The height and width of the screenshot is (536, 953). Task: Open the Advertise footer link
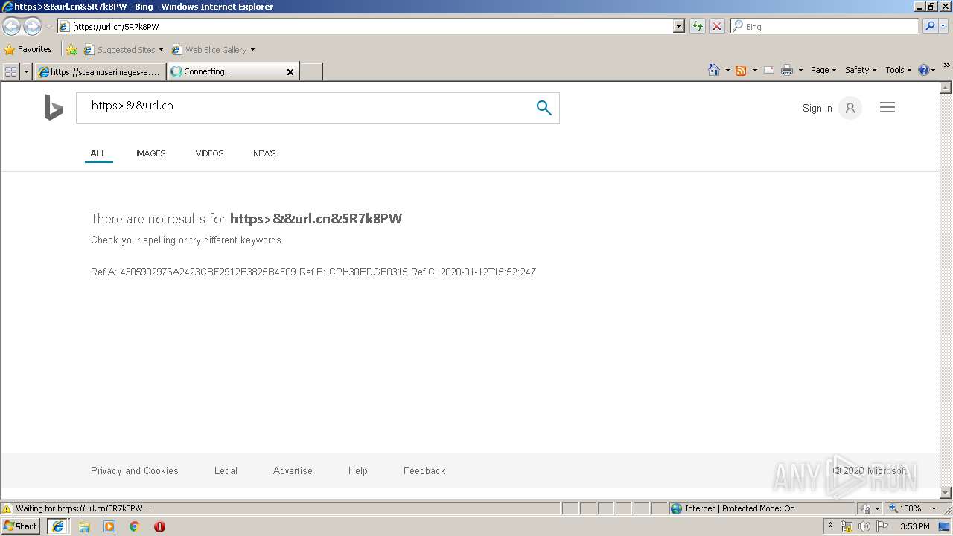tap(293, 470)
